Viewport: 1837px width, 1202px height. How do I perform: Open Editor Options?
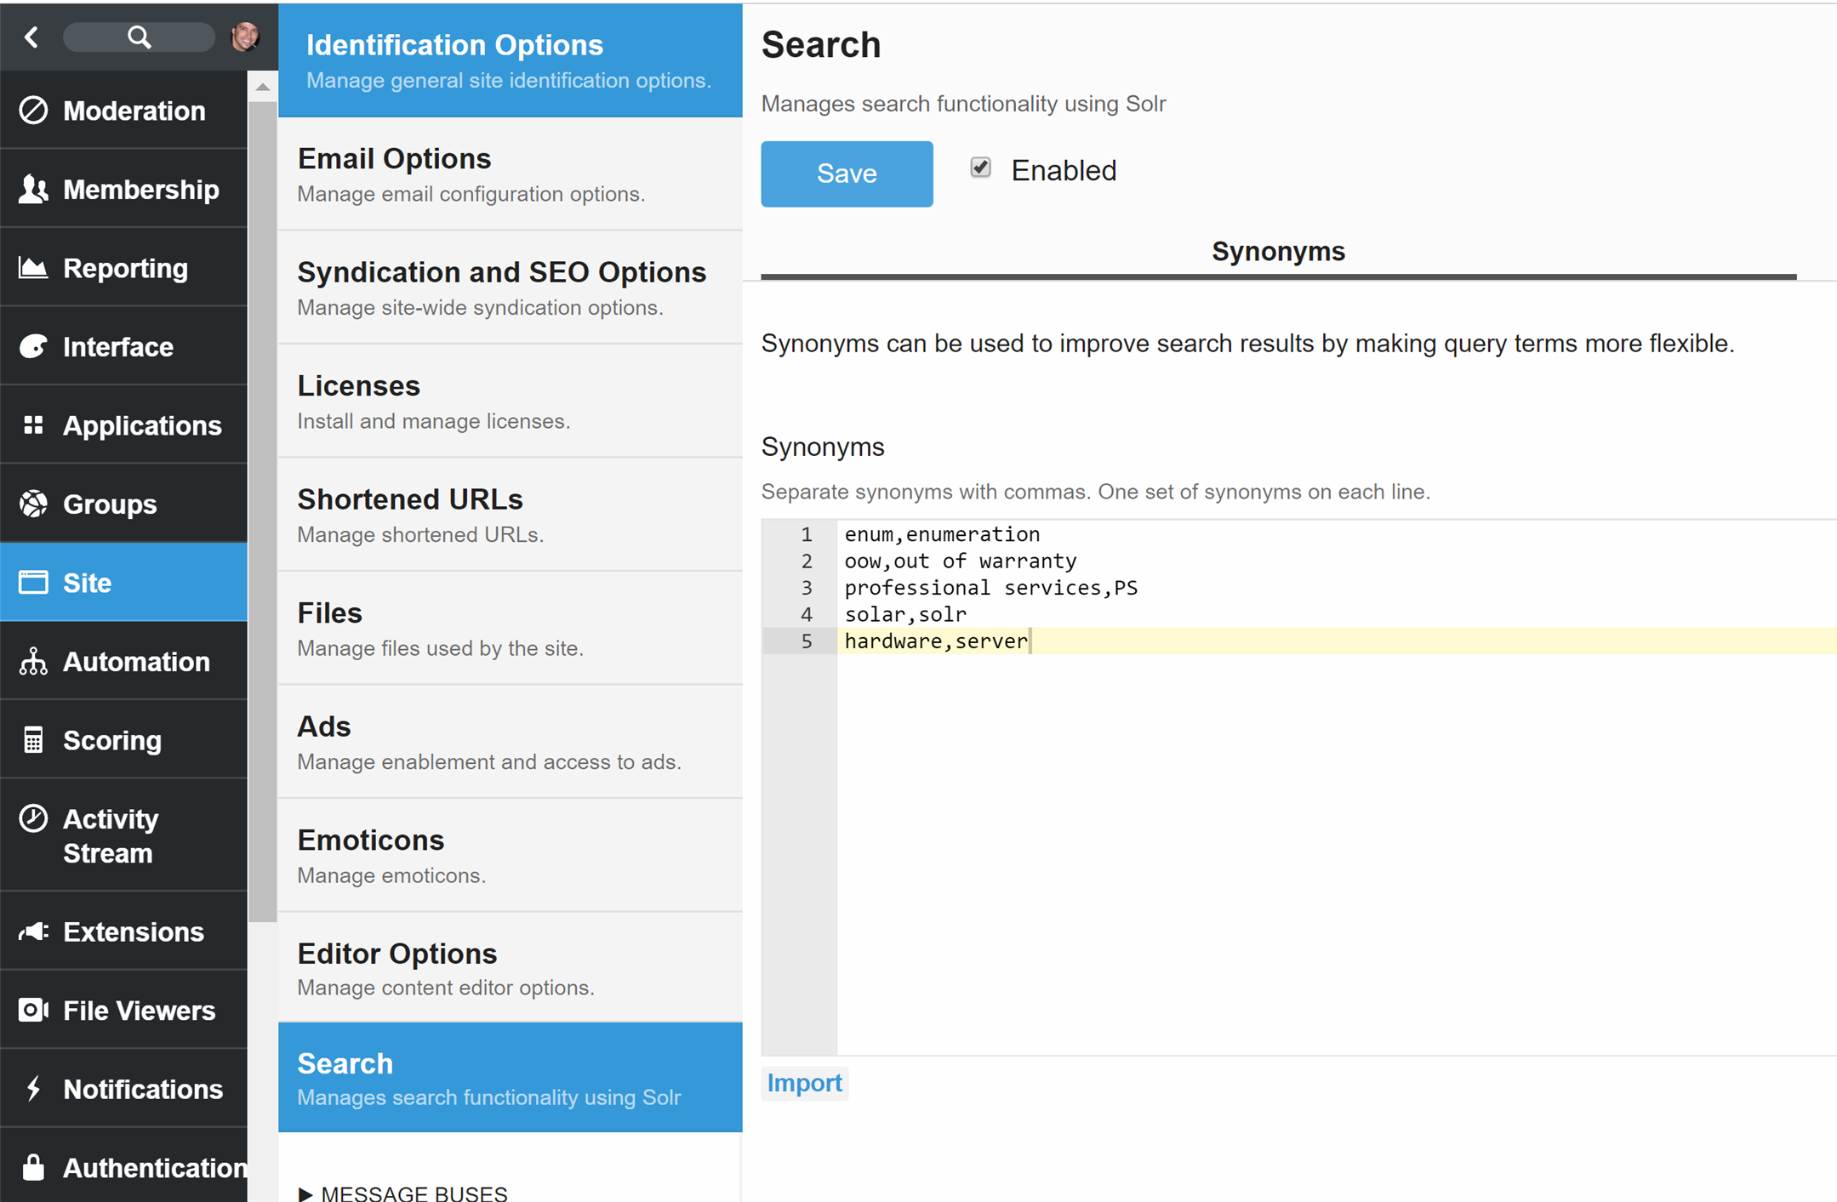coord(511,968)
